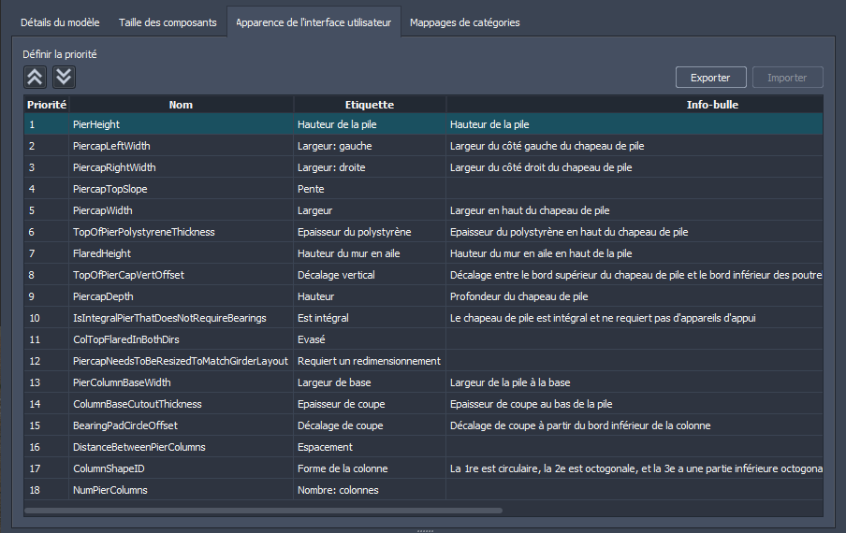846x533 pixels.
Task: Select the ColumnBaseCutoutThickness name cell
Action: [181, 404]
